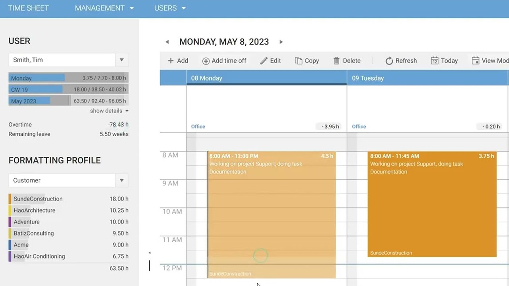Select Monday 8:00 AM - 12:00 PM entry
Screen dimensions: 509x286
pyautogui.click(x=272, y=215)
